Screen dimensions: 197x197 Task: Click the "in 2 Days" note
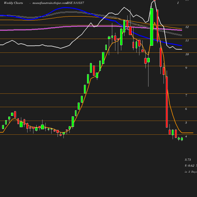191,172
